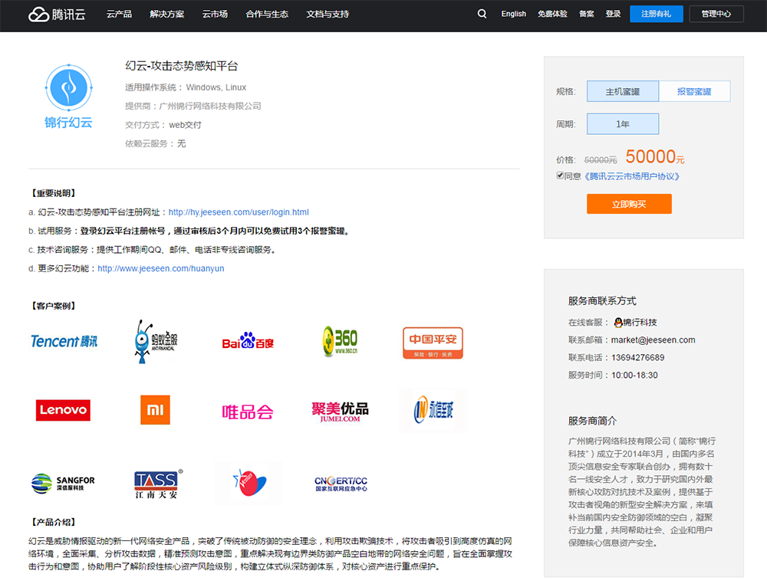
Task: Open the 合作与生态 menu
Action: tap(267, 14)
